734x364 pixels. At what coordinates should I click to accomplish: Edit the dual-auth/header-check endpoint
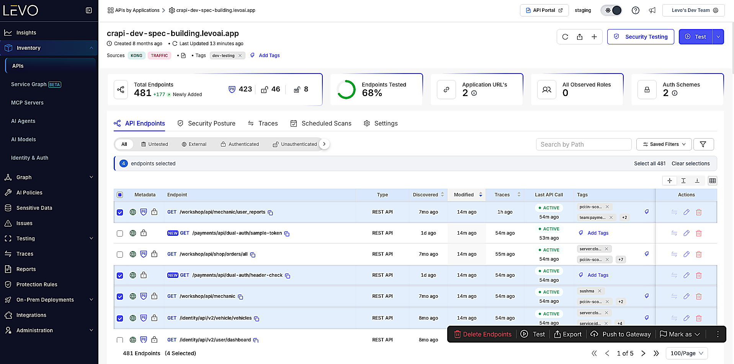click(x=687, y=275)
